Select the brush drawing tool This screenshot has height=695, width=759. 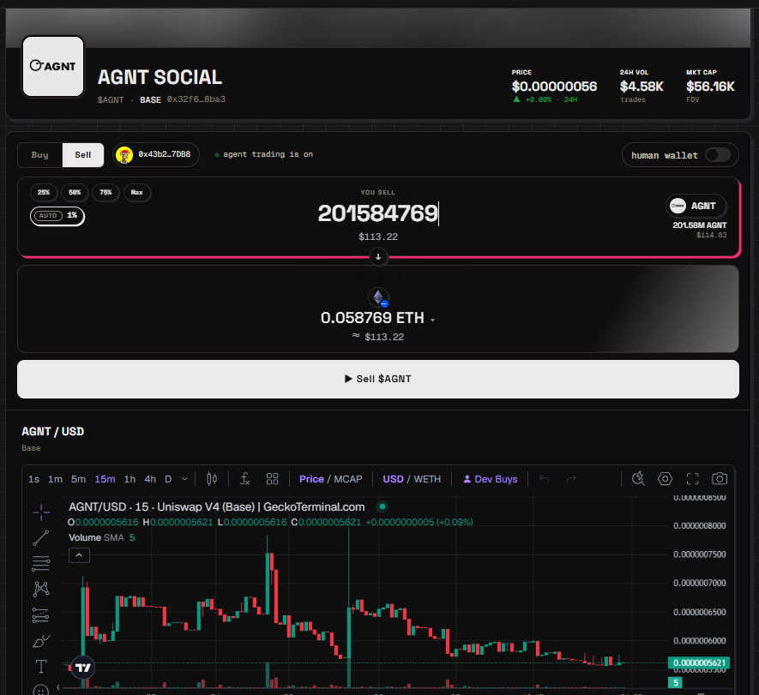point(41,641)
